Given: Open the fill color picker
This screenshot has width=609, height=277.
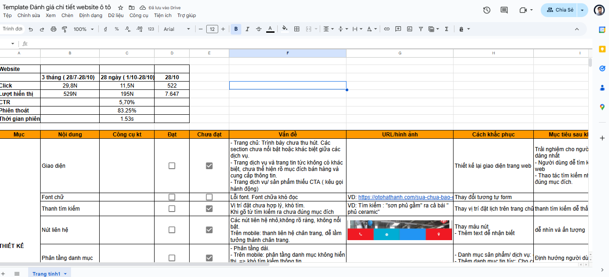Looking at the screenshot, I should (x=285, y=29).
